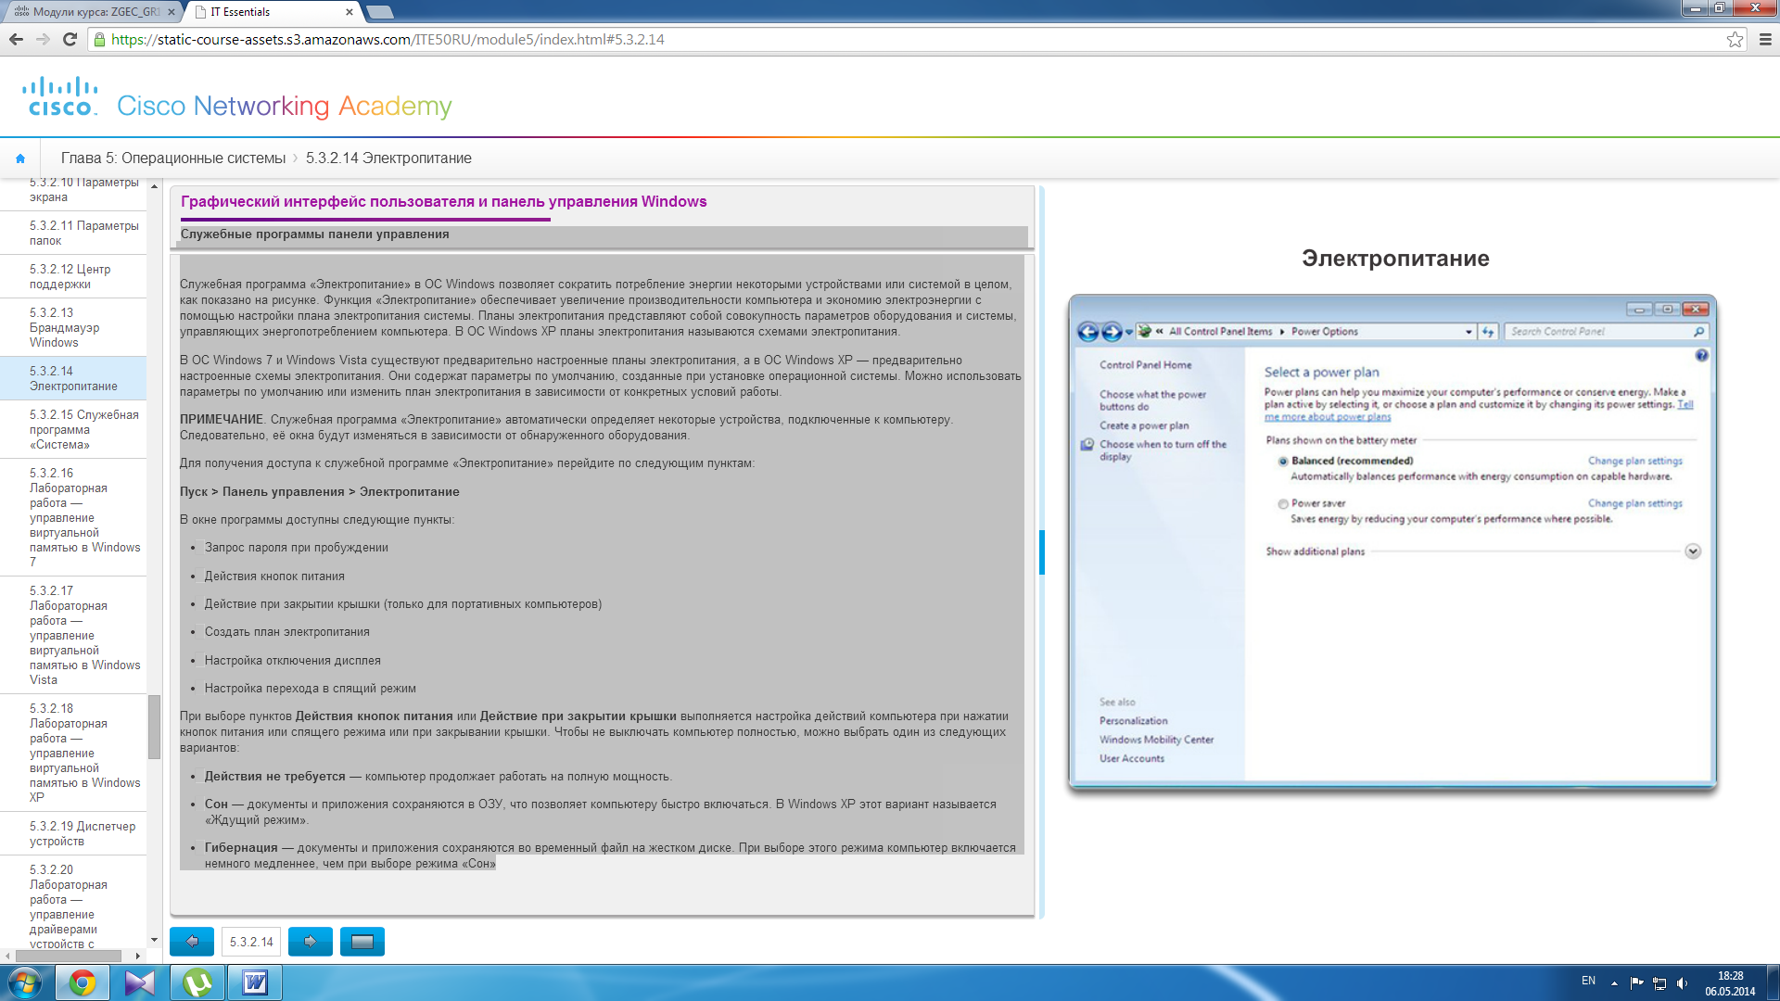The height and width of the screenshot is (1001, 1780).
Task: Click the network icon in system tray
Action: click(1659, 983)
